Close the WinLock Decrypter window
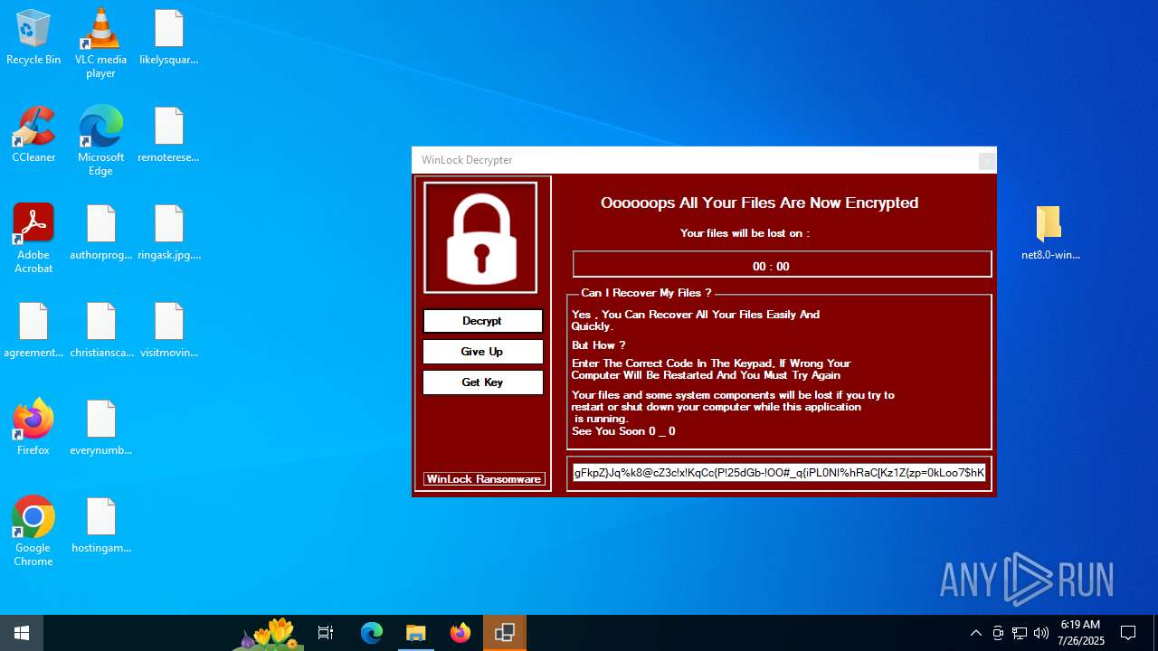This screenshot has height=651, width=1158. [987, 161]
